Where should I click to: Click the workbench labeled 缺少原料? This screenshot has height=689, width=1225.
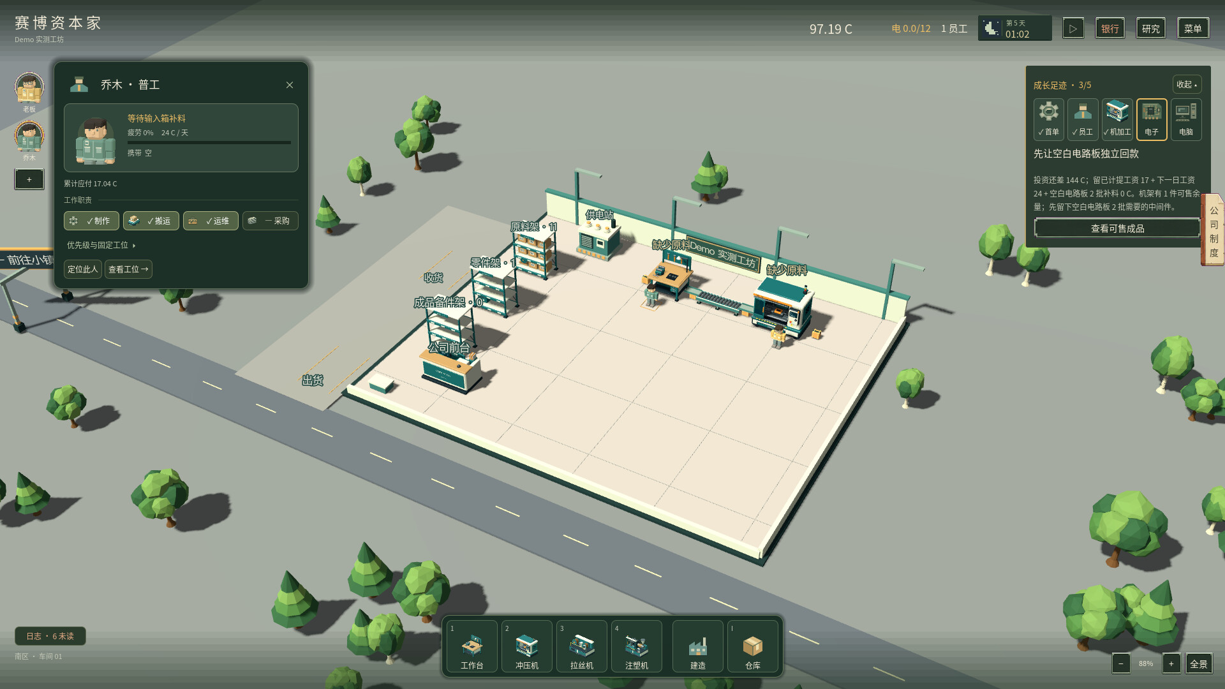pos(669,276)
